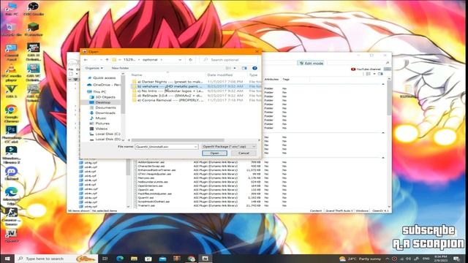
Task: Navigate up one folder level
Action: click(x=107, y=60)
